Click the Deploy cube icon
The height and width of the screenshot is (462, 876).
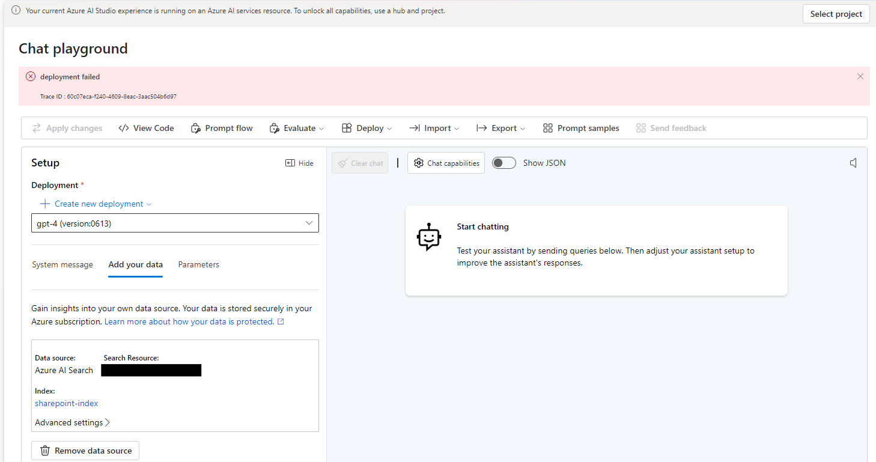click(347, 128)
